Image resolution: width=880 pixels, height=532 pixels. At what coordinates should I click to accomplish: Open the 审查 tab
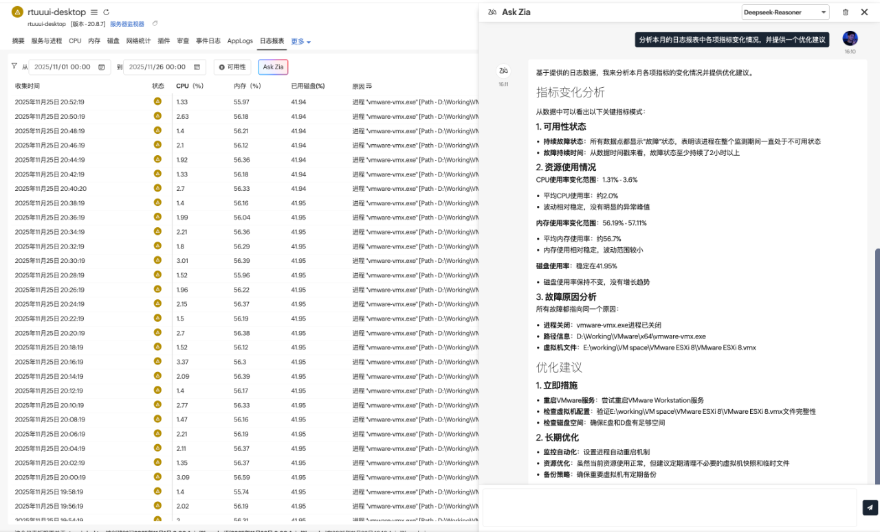tap(183, 41)
